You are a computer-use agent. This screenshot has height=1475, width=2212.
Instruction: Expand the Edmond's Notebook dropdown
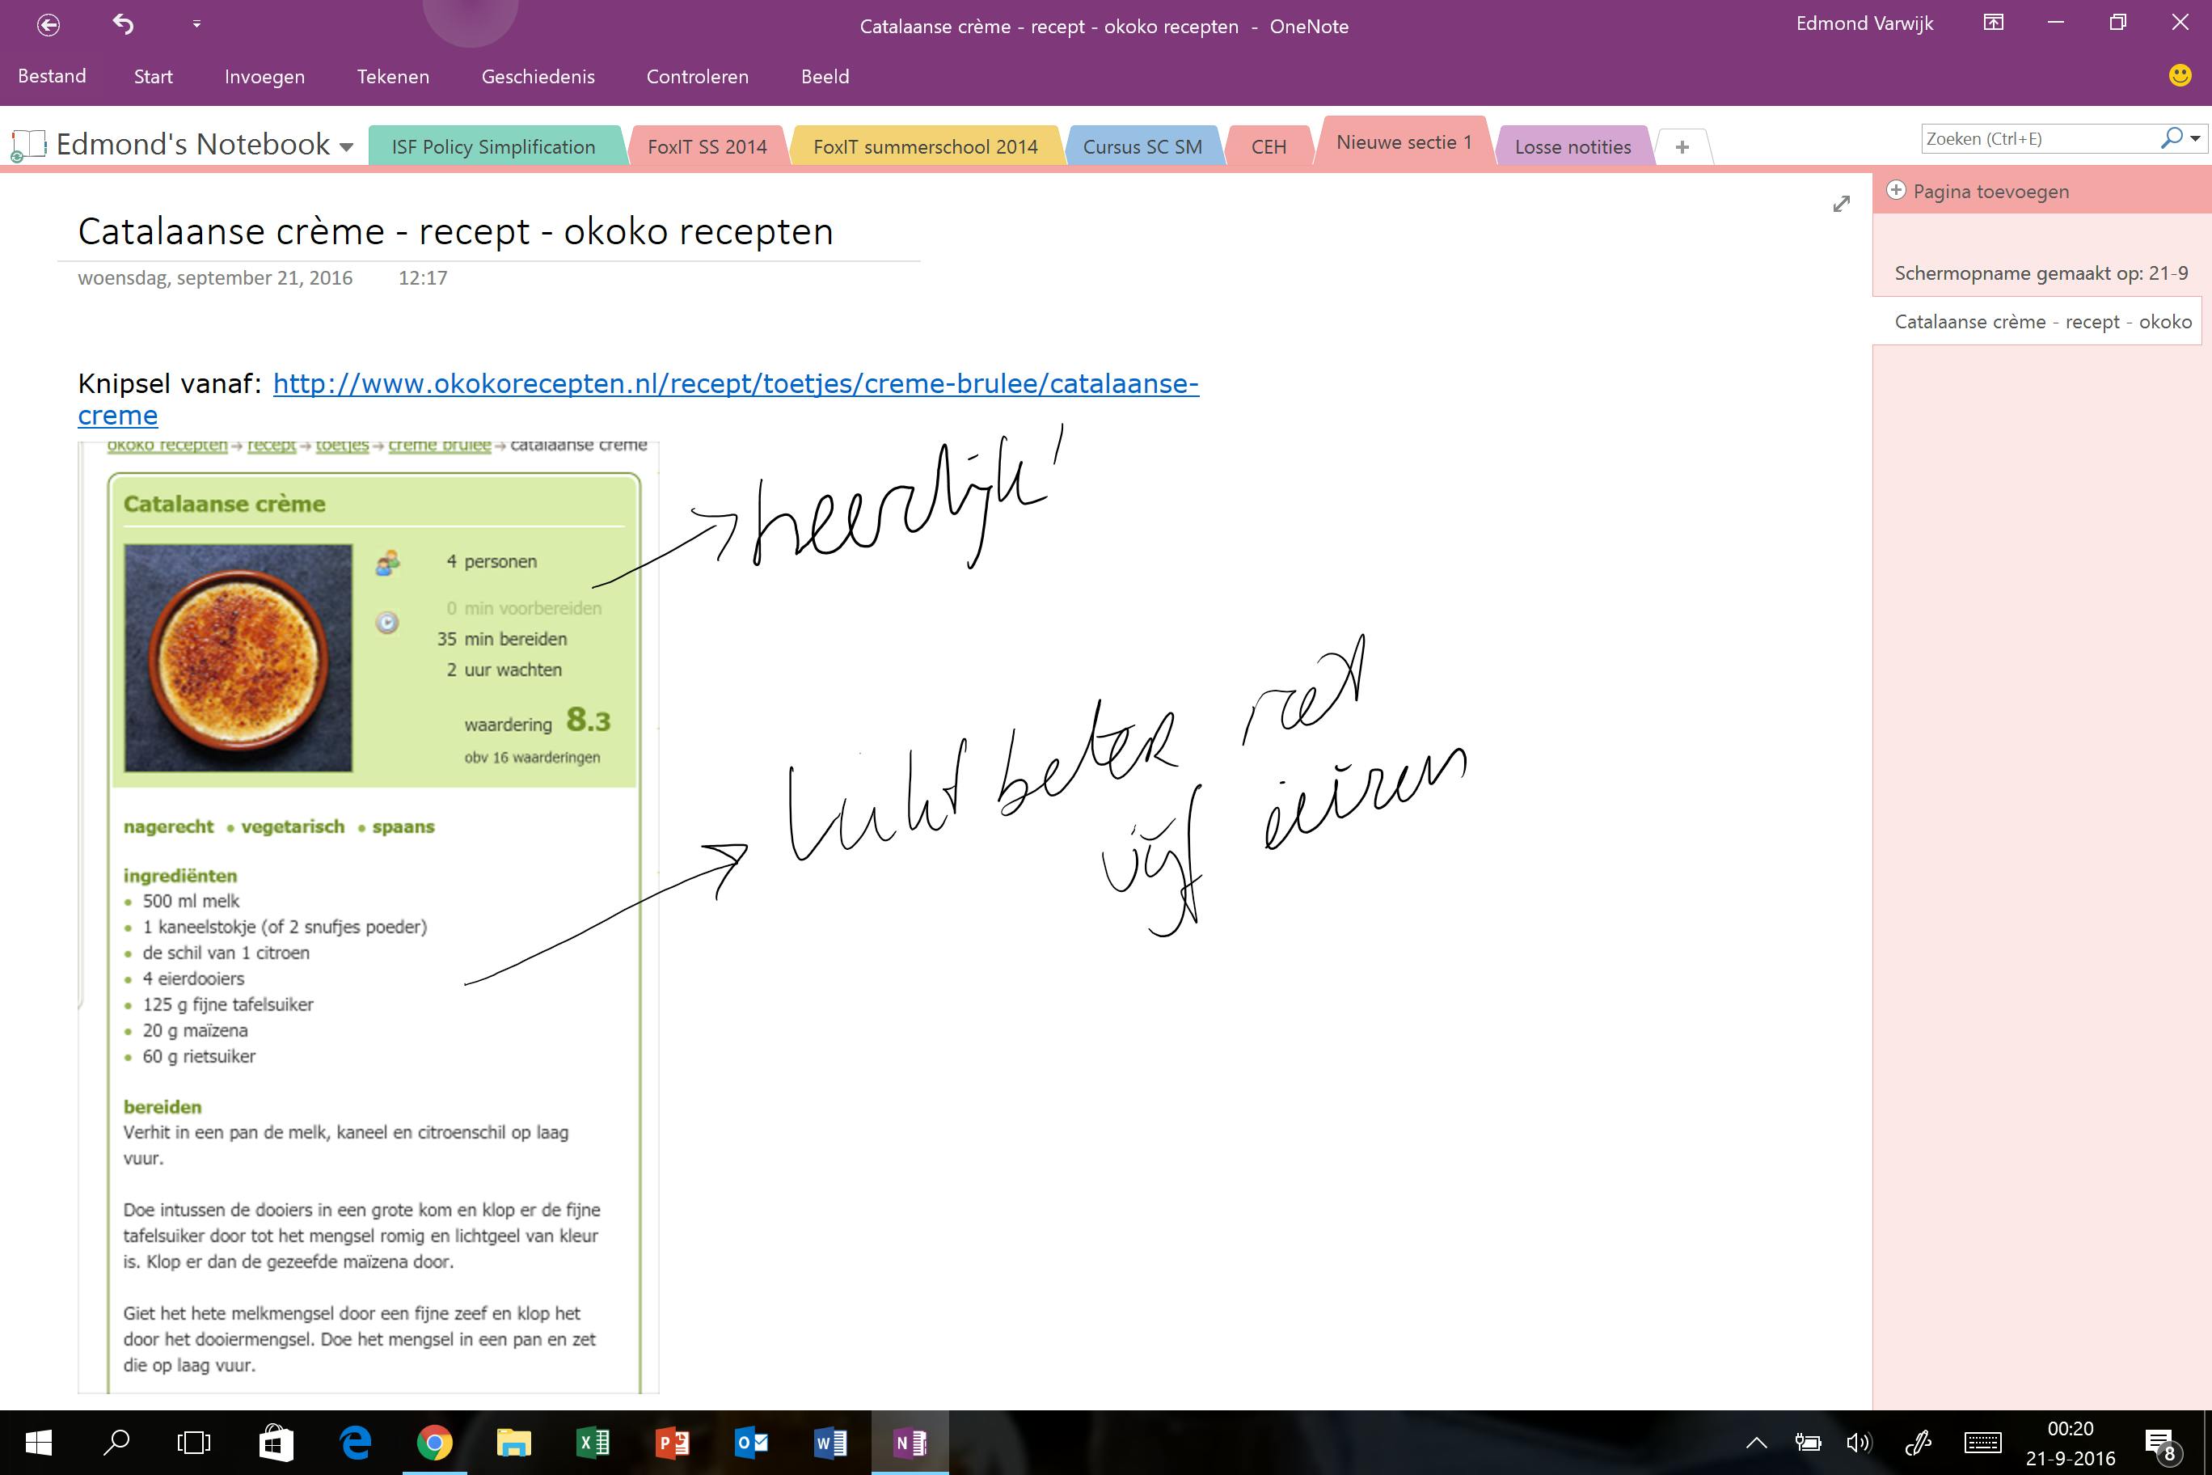pyautogui.click(x=346, y=146)
